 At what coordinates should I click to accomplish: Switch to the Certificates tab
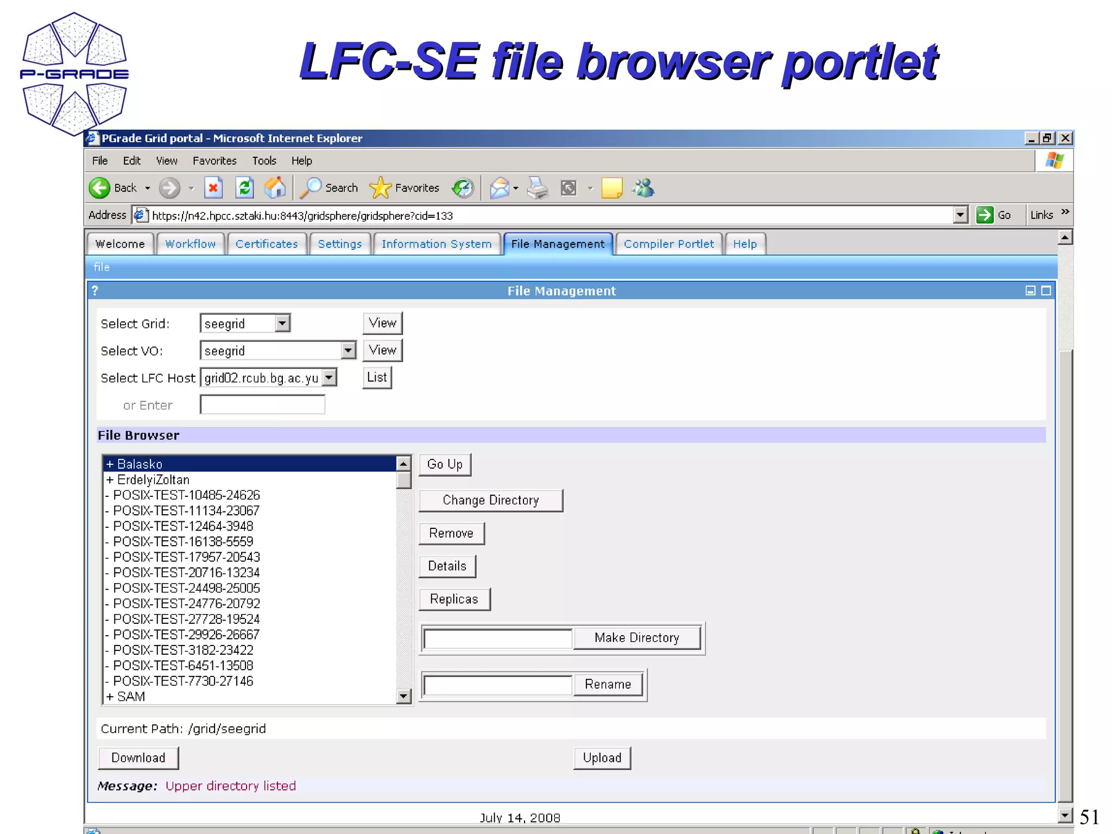click(x=267, y=244)
